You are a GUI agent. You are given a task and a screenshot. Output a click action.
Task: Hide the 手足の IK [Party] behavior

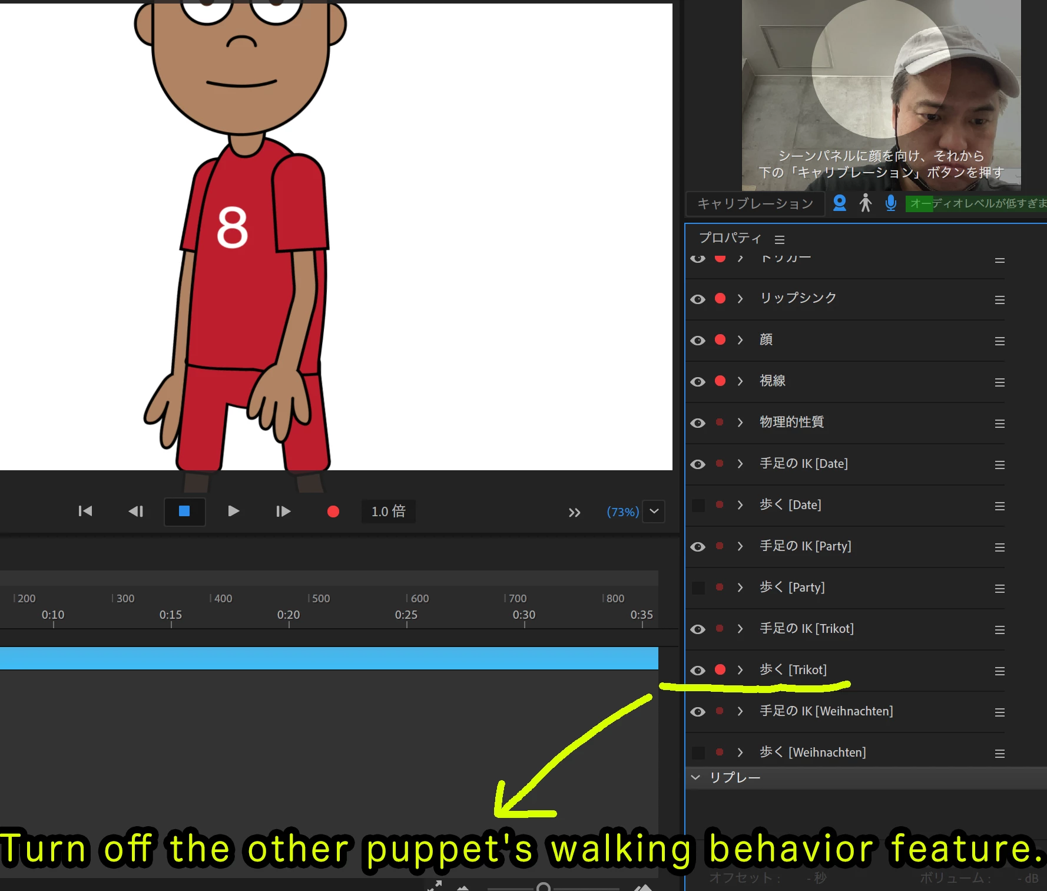point(698,546)
